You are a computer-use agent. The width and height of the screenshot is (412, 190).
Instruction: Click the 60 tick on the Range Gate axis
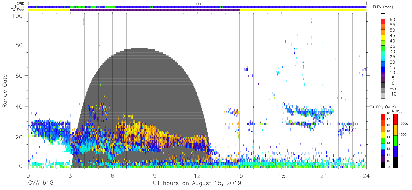[19, 75]
